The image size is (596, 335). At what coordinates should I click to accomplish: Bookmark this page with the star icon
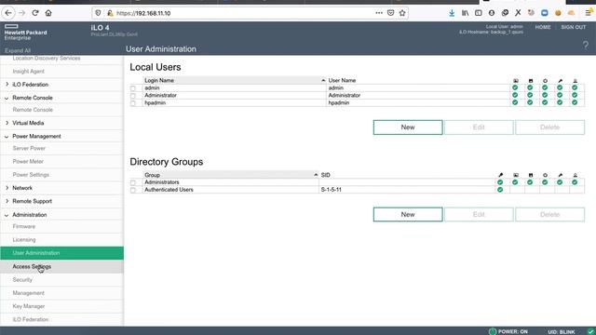(x=402, y=13)
